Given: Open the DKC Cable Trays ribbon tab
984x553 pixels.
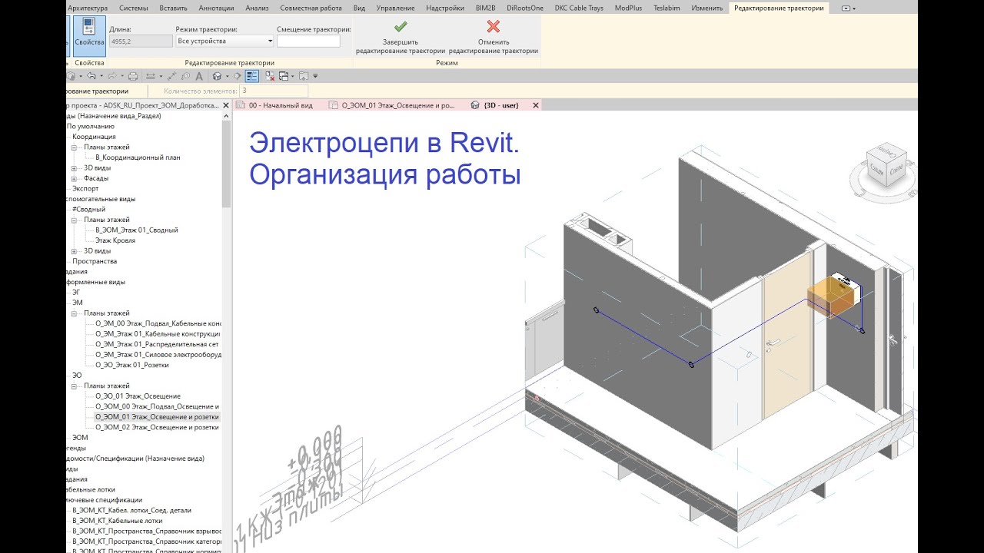Looking at the screenshot, I should click(x=579, y=8).
